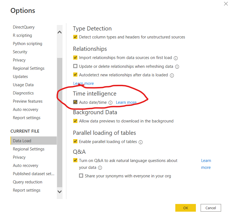Screen dimensions: 231x221
Task: Toggle Autodetect new relationships after data is loaded
Action: (75, 75)
